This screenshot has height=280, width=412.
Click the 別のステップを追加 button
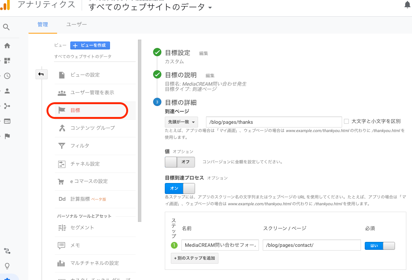[x=194, y=258]
